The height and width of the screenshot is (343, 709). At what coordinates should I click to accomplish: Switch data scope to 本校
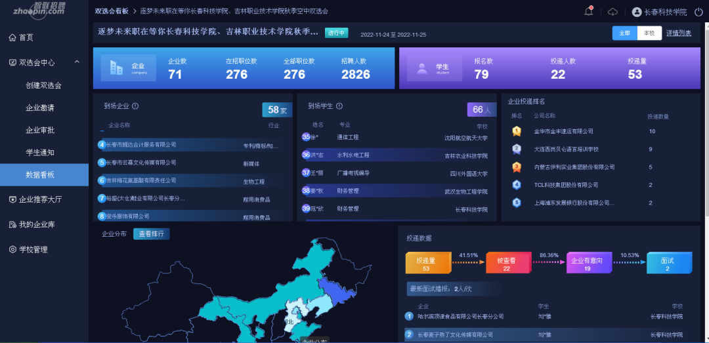click(x=649, y=33)
